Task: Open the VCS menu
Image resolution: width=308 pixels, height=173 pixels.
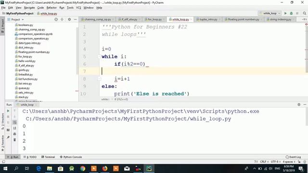Action: 78,8
